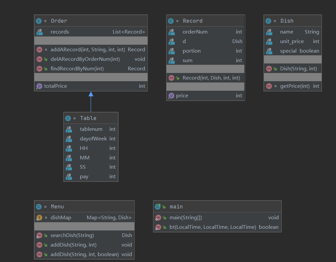Click the MM field in Table
Screen dimensions: 336x262
coord(91,158)
